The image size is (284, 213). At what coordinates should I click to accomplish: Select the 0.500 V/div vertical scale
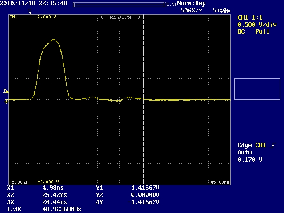coord(256,25)
